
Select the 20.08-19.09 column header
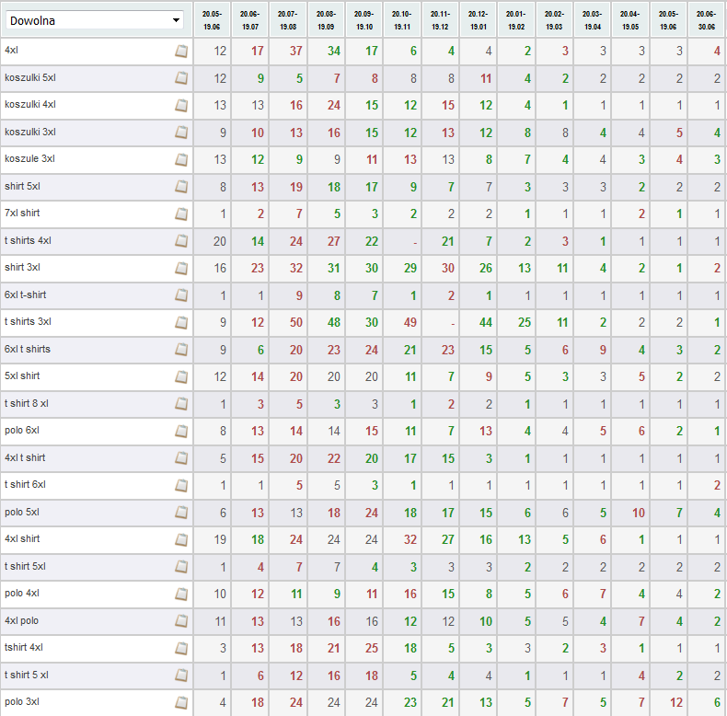coord(326,20)
